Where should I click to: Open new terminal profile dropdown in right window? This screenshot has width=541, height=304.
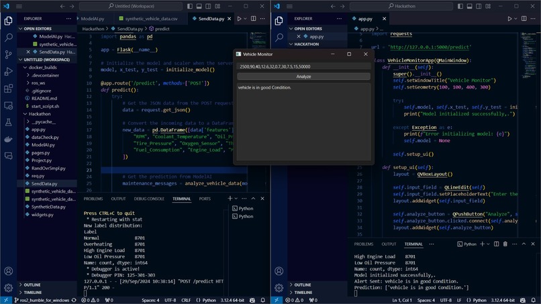(488, 244)
